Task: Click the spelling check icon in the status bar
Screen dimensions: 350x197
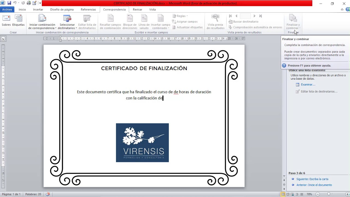Action: (x=48, y=194)
